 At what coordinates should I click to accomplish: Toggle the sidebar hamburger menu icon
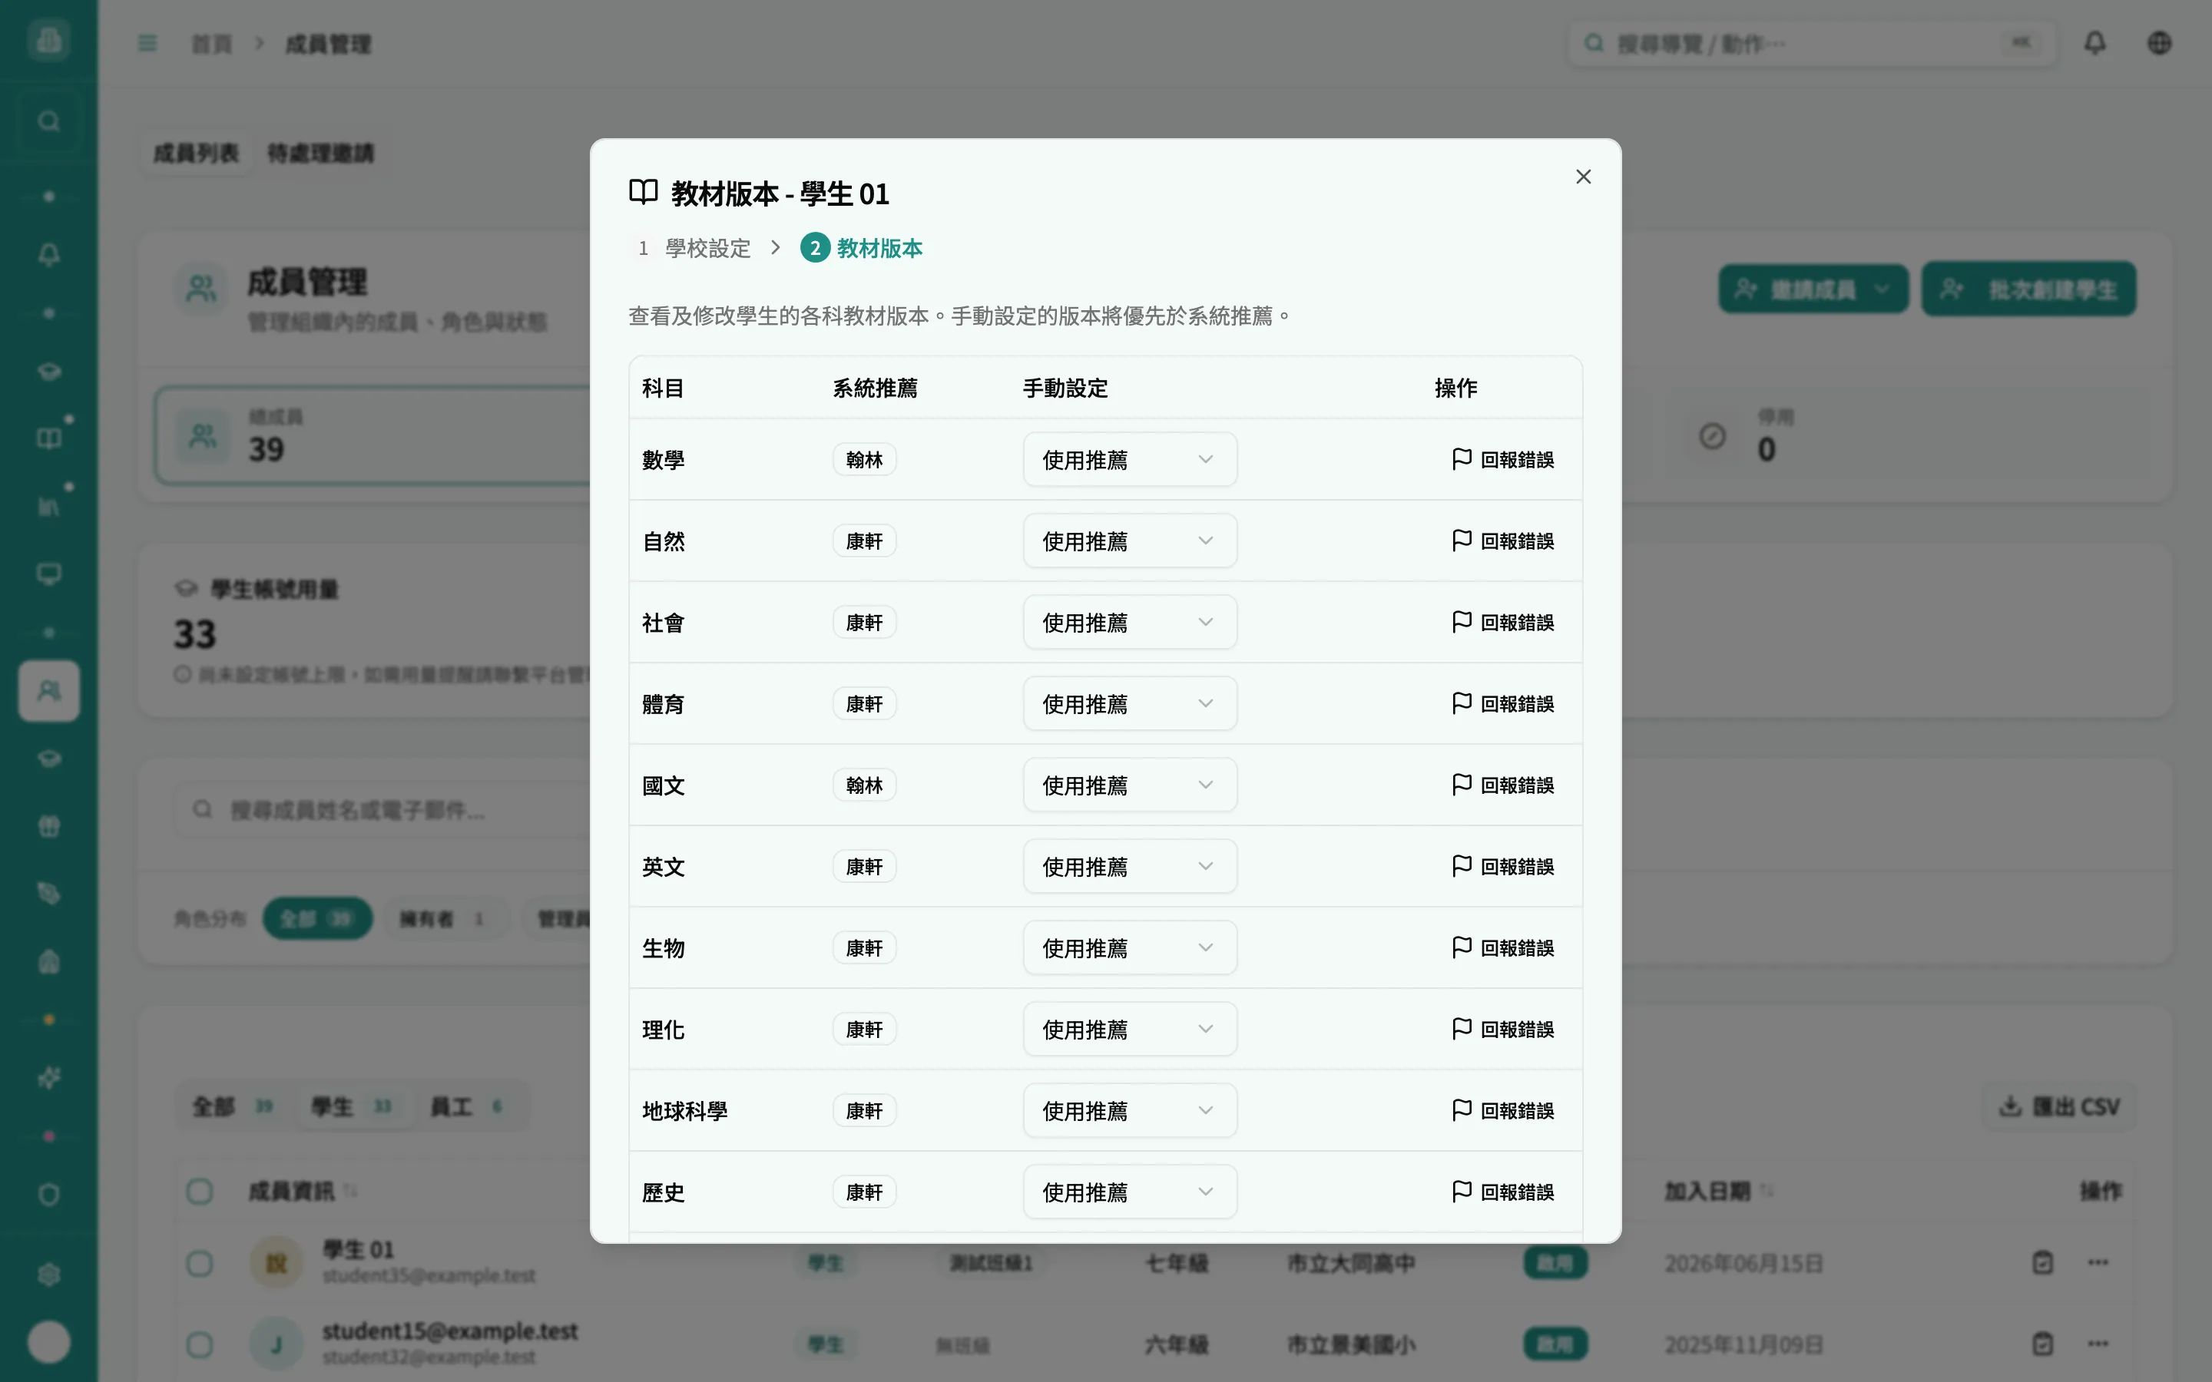tap(147, 43)
